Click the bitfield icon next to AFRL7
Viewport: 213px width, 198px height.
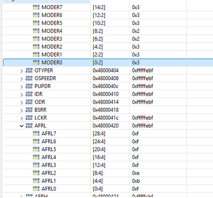click(x=36, y=133)
